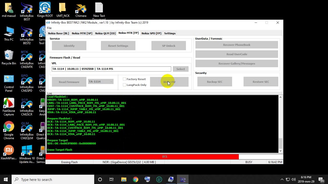Image resolution: width=328 pixels, height=184 pixels.
Task: Enable the Factory Reset checkbox
Action: pyautogui.click(x=125, y=79)
